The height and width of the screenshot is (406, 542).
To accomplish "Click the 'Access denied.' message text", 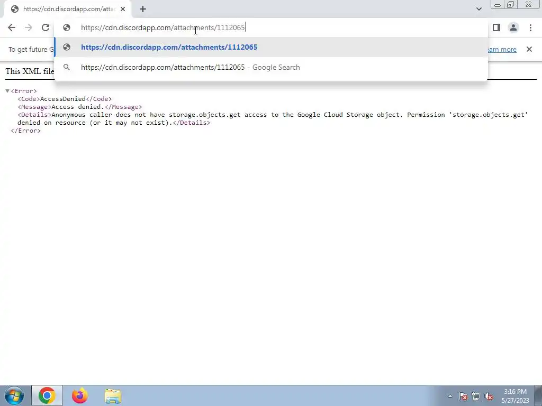I will (78, 107).
